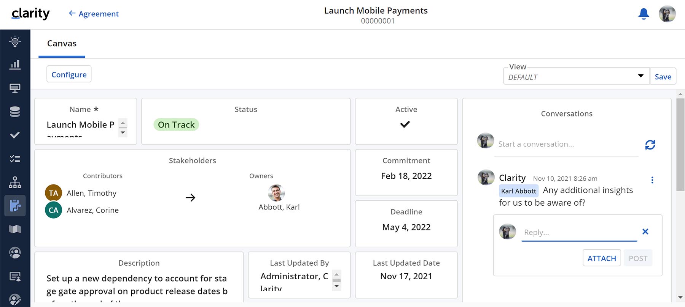Open the people group icon in sidebar
This screenshot has height=307, width=685.
15,253
